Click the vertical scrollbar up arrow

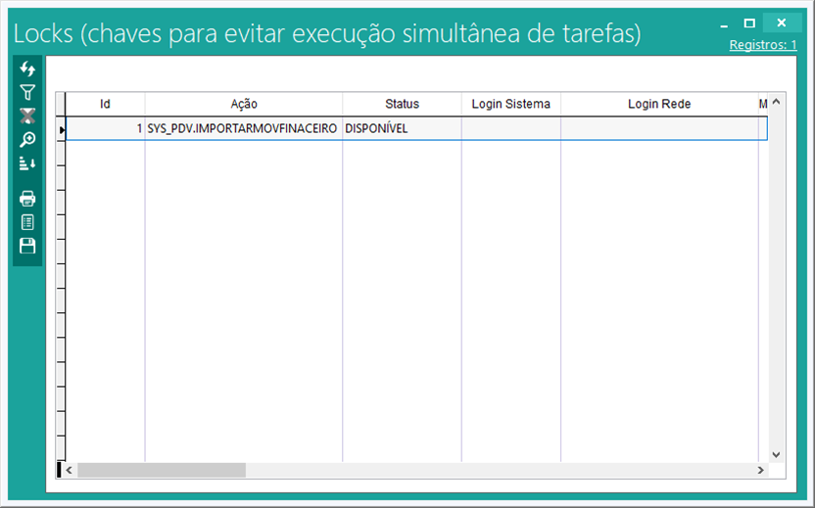[x=776, y=102]
